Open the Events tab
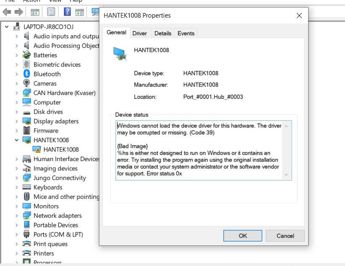This screenshot has height=266, width=345. point(186,33)
